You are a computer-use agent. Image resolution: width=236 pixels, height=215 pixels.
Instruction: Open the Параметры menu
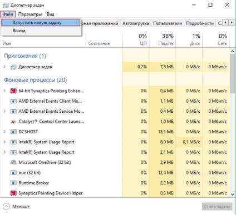pos(30,14)
